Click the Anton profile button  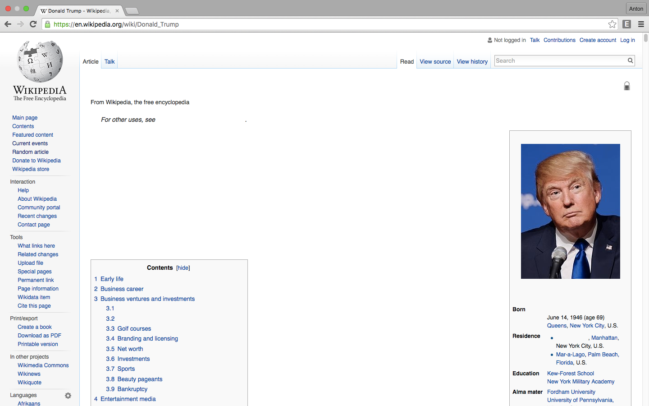tap(636, 9)
